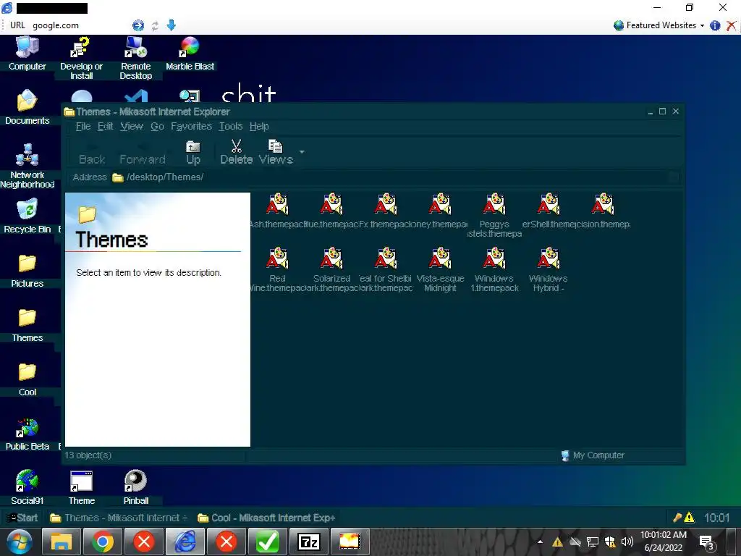Screen dimensions: 741x556
Task: Open the Social91 shortcut
Action: pyautogui.click(x=27, y=487)
